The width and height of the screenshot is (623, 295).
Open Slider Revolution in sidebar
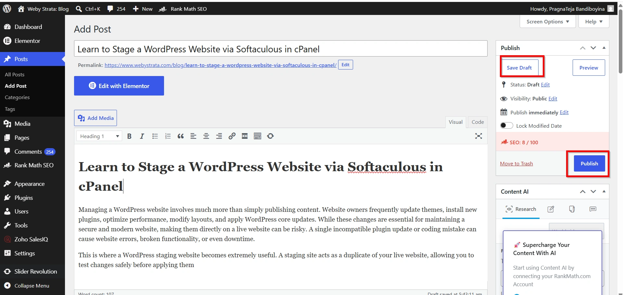[32, 272]
